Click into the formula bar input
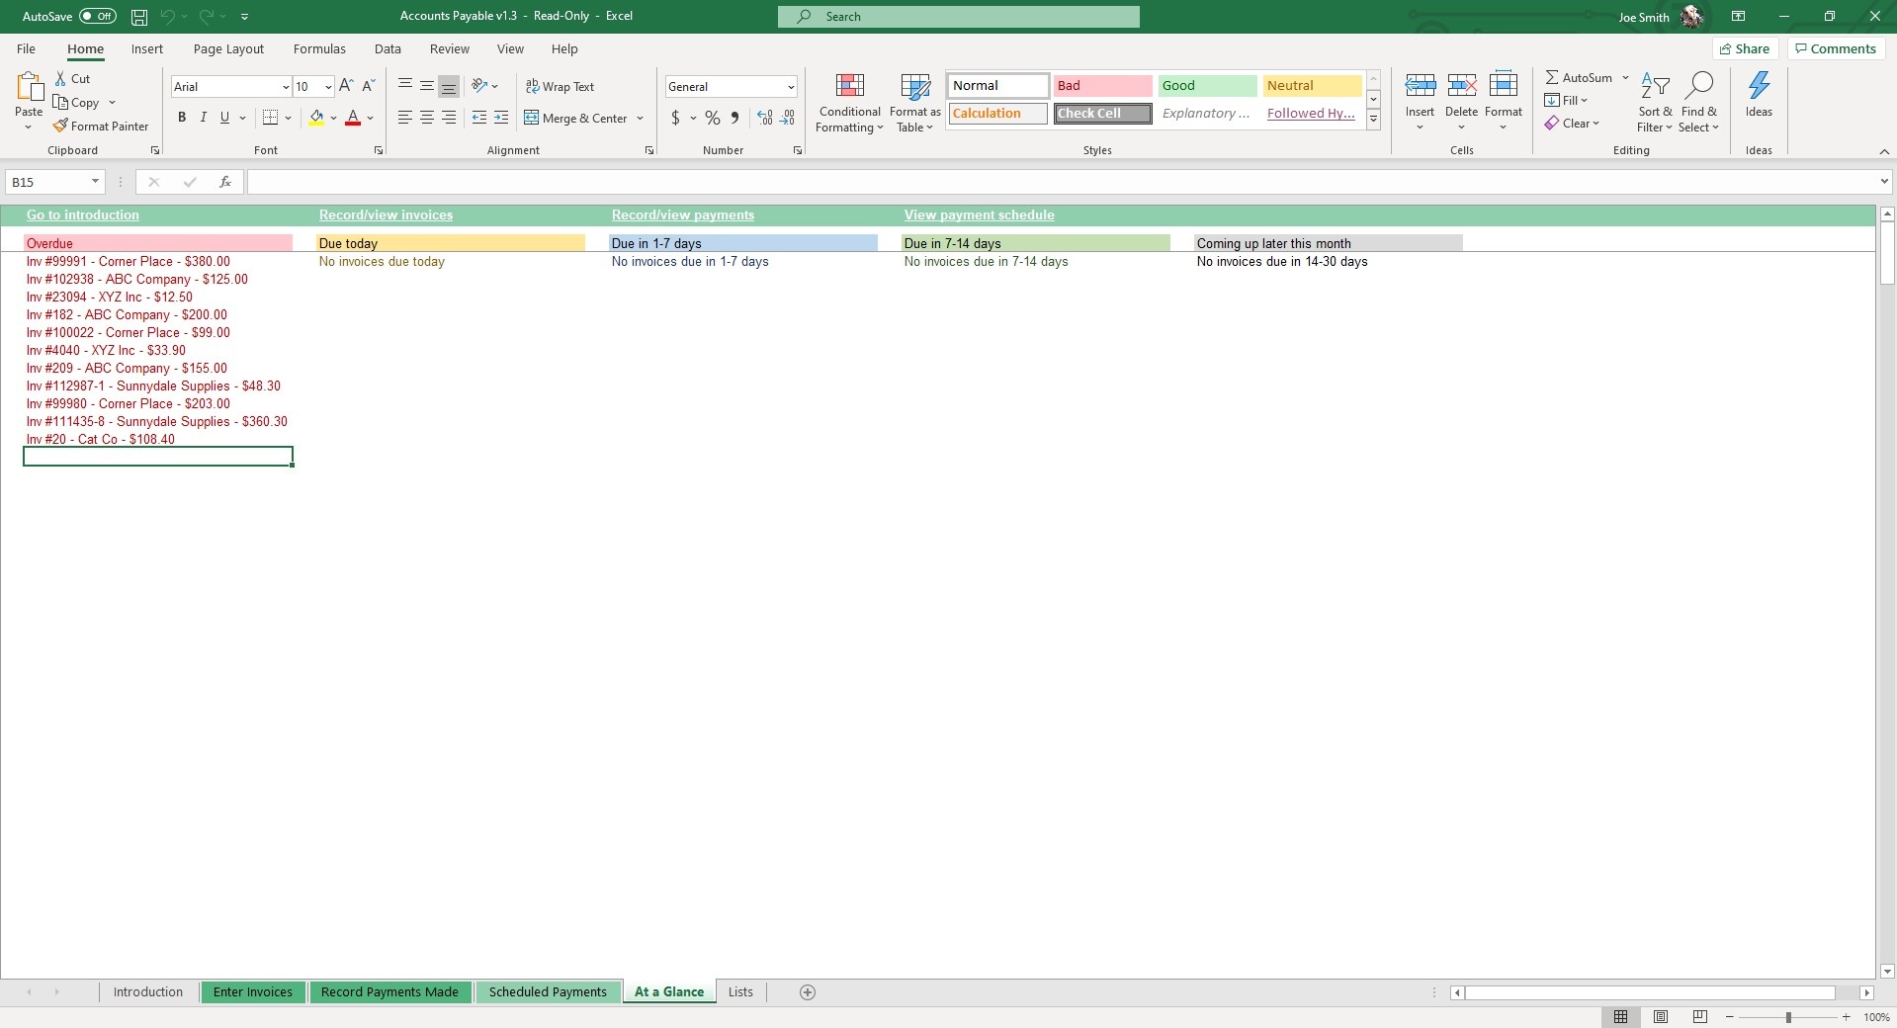This screenshot has height=1028, width=1897. [1063, 181]
